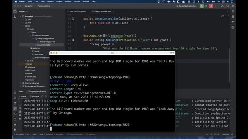Switch to the Console tab in Run panel

pos(23,96)
